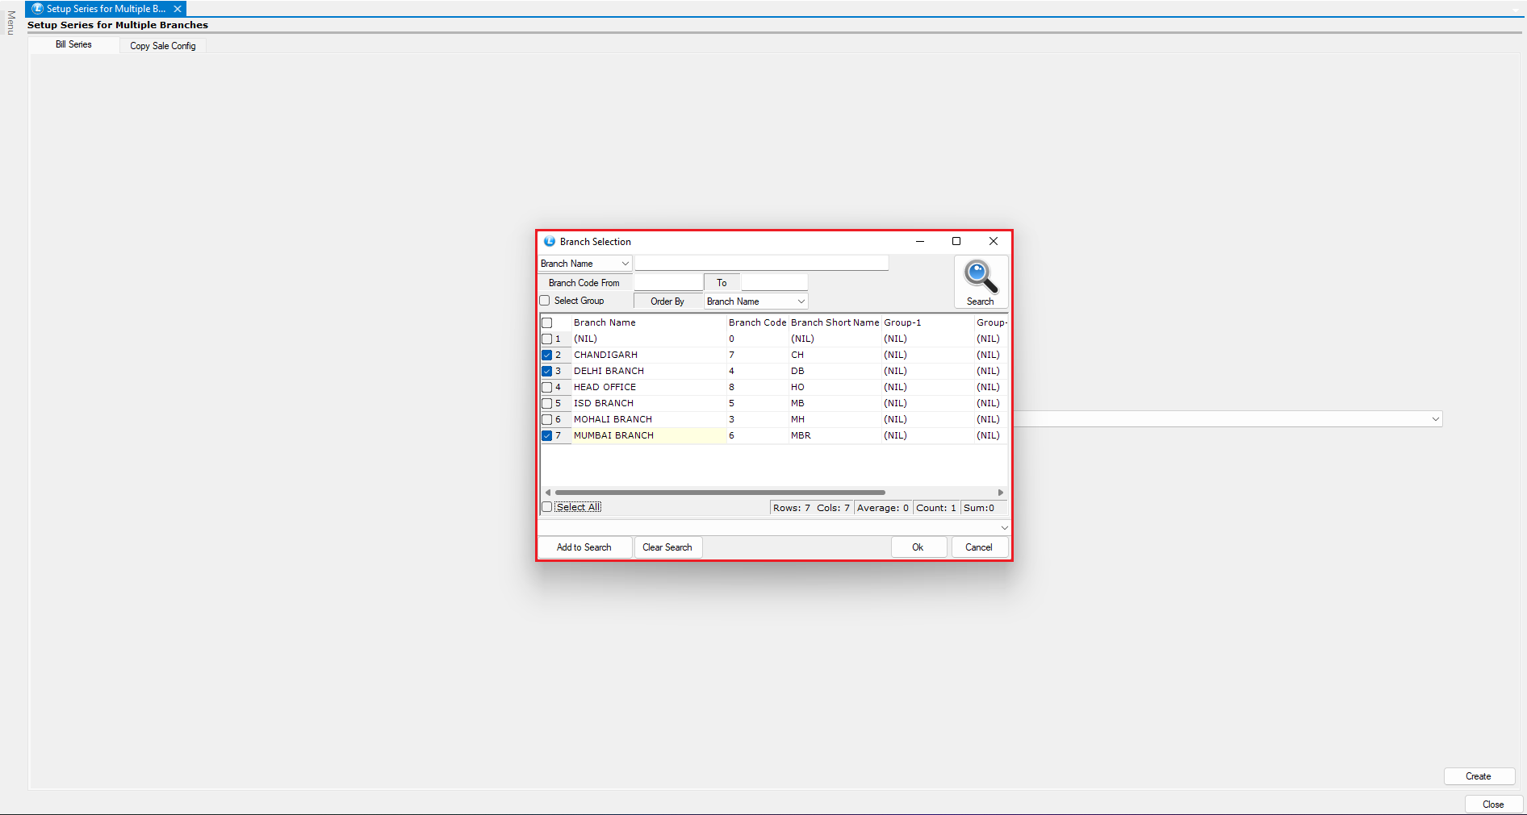The height and width of the screenshot is (815, 1527).
Task: Click the horizontal scrollbar right arrow
Action: [x=1001, y=493]
